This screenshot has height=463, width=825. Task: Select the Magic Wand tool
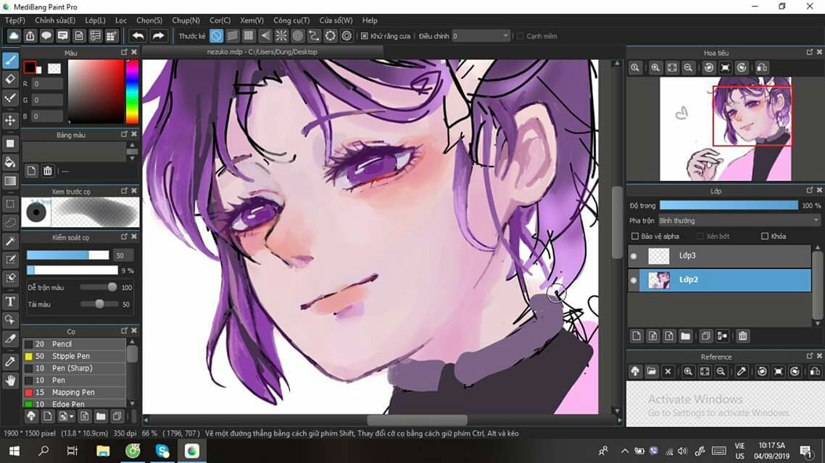(11, 241)
